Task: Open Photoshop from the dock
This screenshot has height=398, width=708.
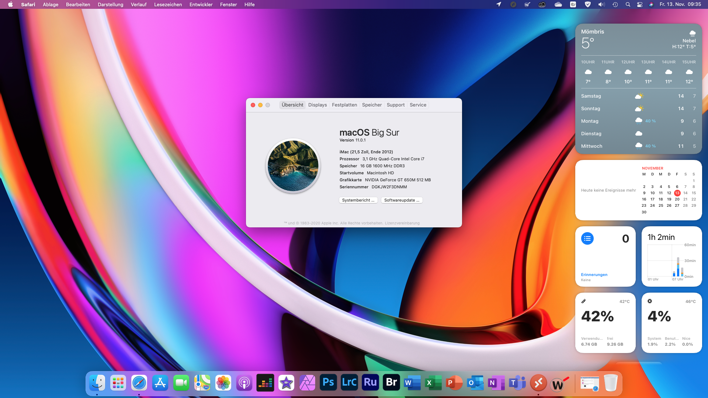Action: point(328,383)
